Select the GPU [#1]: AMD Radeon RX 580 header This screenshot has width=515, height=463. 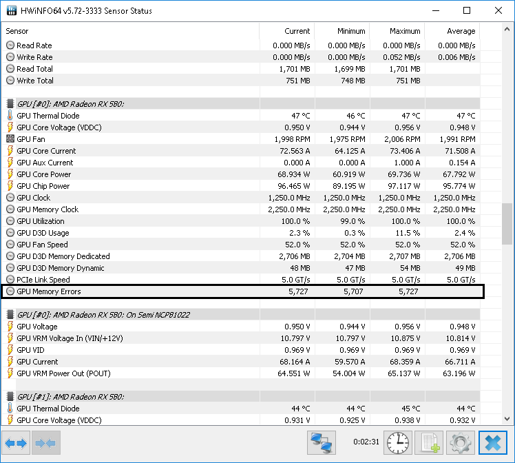(70, 397)
